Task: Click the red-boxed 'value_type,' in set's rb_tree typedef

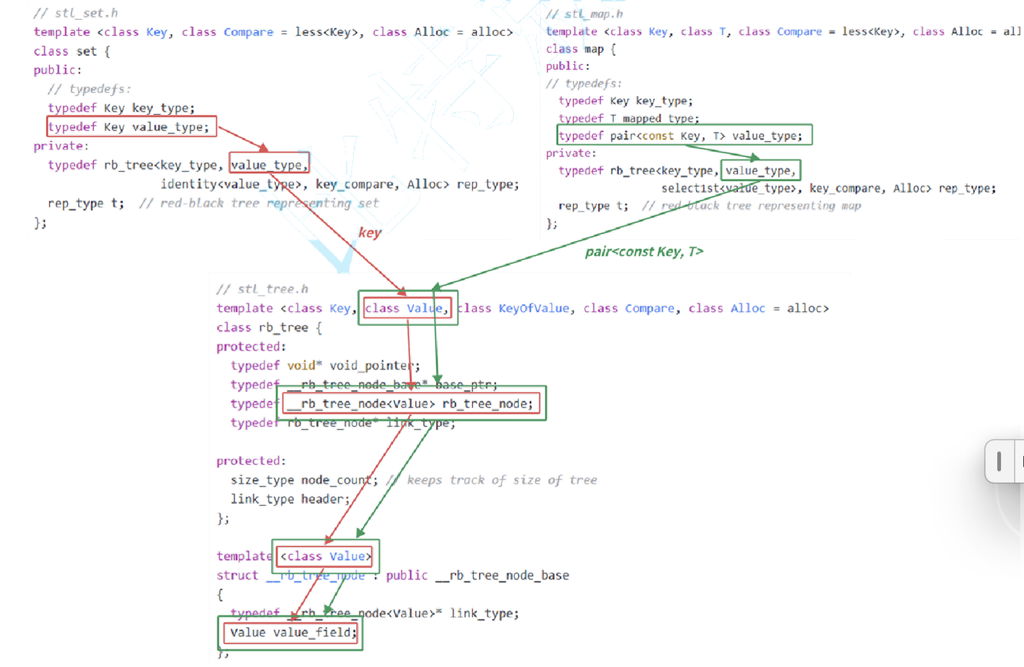Action: pyautogui.click(x=269, y=164)
